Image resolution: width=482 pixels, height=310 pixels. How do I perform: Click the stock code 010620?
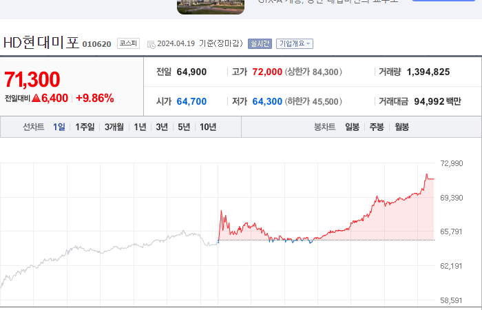pos(97,44)
